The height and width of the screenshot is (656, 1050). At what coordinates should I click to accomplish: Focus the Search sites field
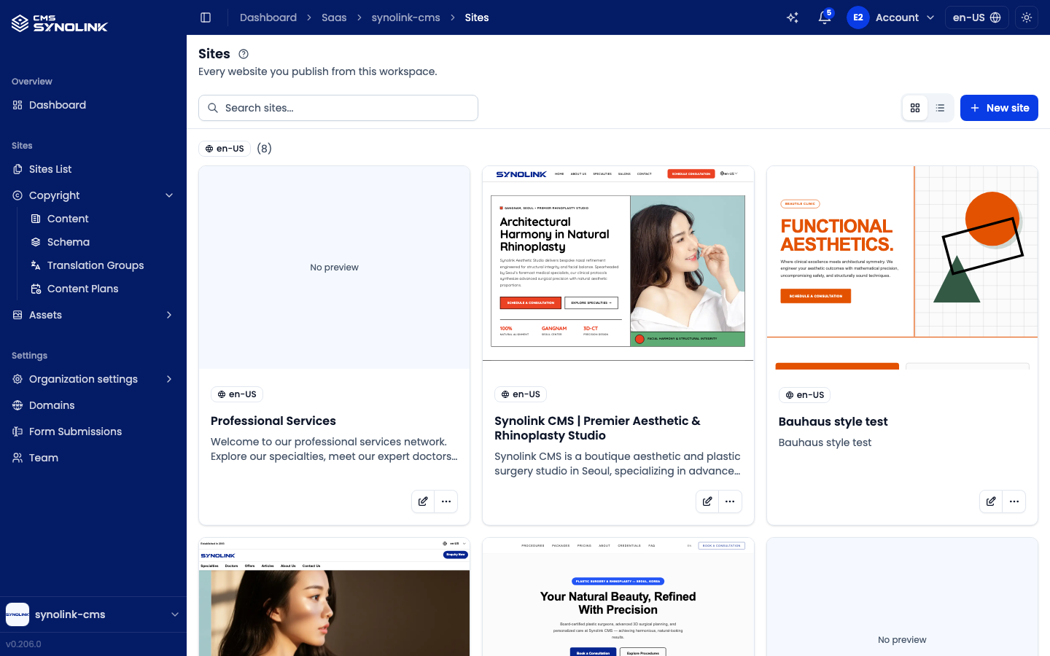pos(338,108)
